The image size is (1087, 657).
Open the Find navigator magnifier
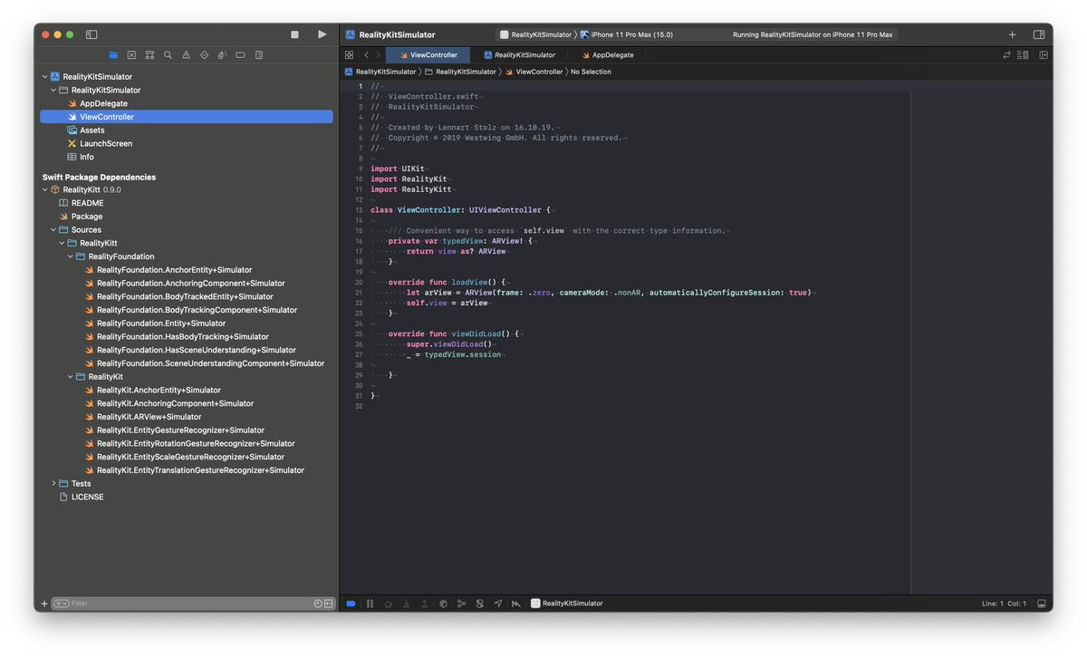168,55
